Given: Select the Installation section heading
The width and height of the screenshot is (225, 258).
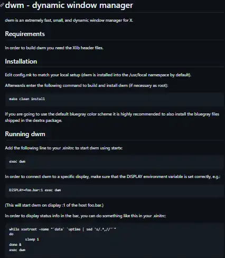Looking at the screenshot, I should tap(21, 61).
